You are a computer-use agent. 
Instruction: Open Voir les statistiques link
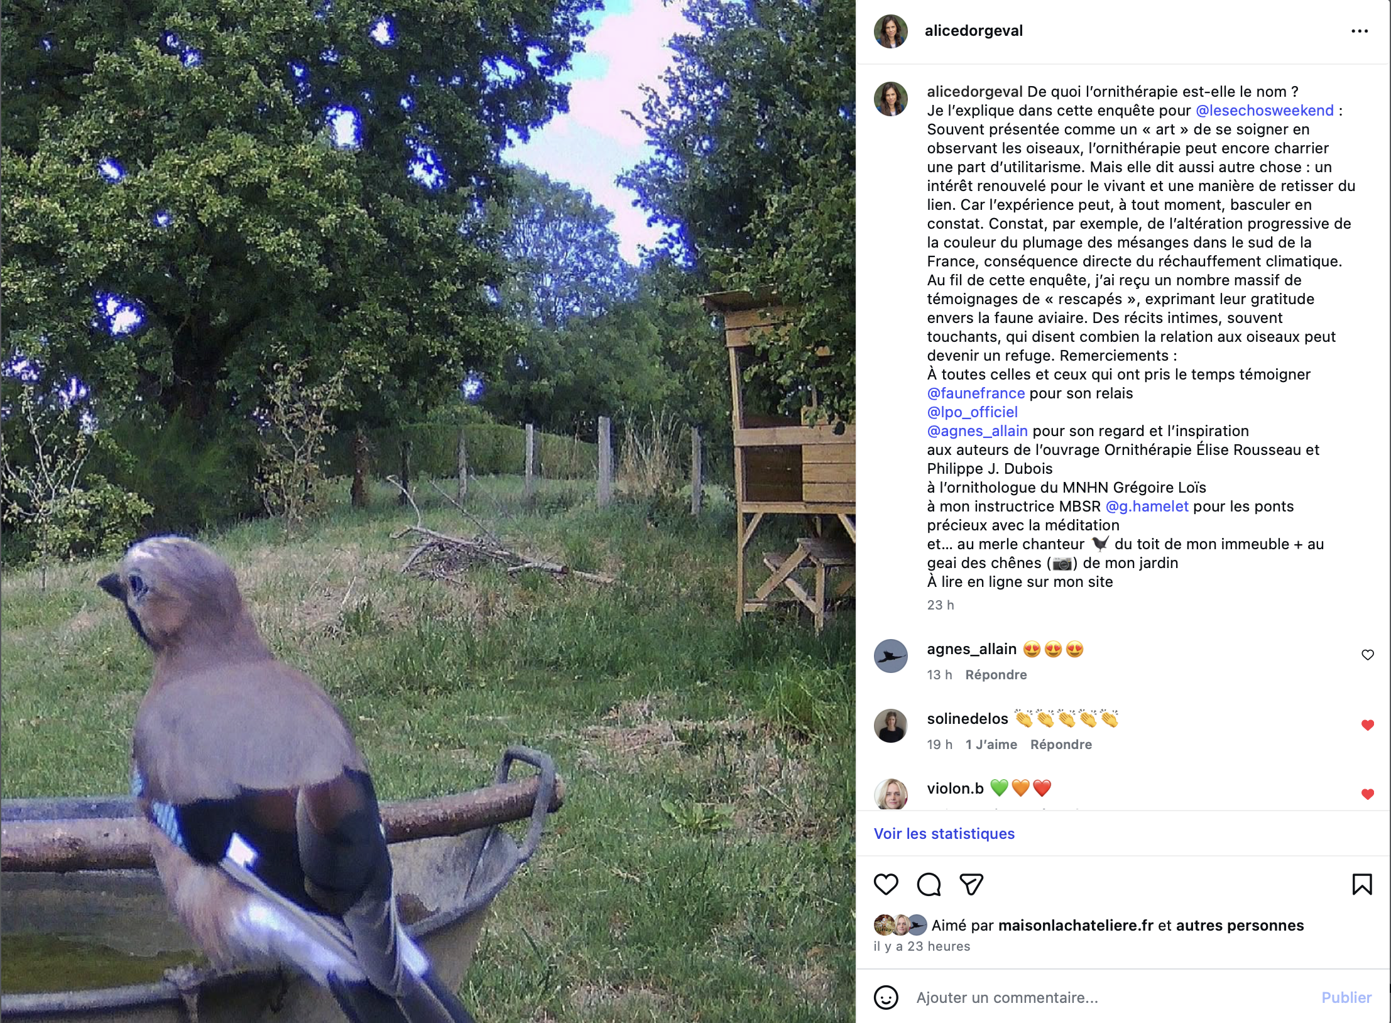tap(944, 833)
